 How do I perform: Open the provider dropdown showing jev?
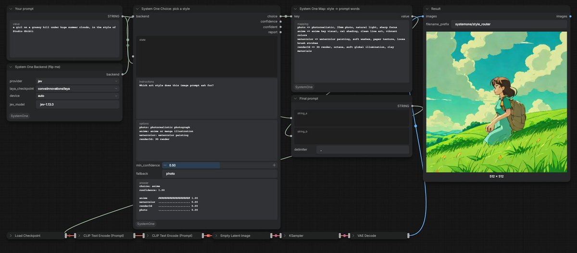(x=77, y=81)
